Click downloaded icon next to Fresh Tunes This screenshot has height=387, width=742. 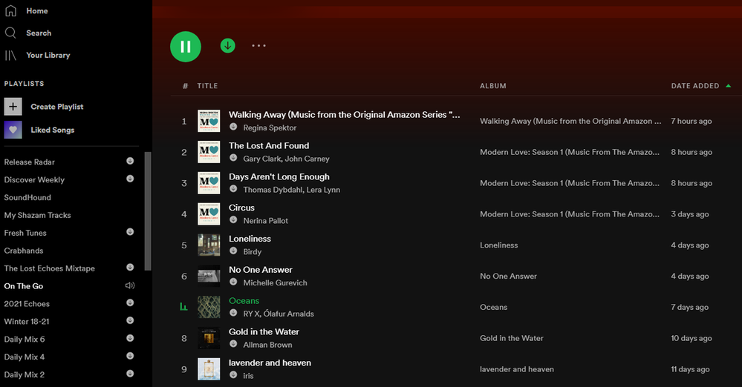(x=130, y=232)
